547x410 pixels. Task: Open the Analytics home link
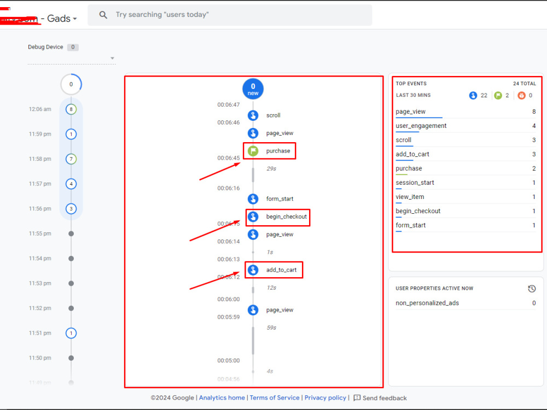tap(222, 398)
